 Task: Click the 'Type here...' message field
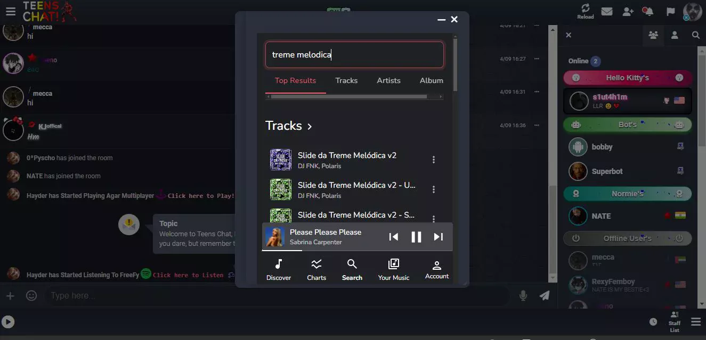point(276,295)
